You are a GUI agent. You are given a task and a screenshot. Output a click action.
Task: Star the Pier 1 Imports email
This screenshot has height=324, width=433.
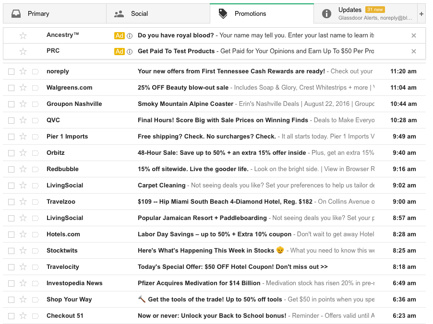coord(23,137)
